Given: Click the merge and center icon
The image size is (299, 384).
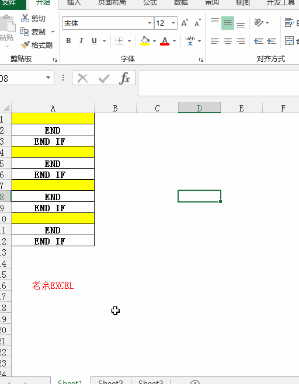Looking at the screenshot, I should click(x=289, y=41).
